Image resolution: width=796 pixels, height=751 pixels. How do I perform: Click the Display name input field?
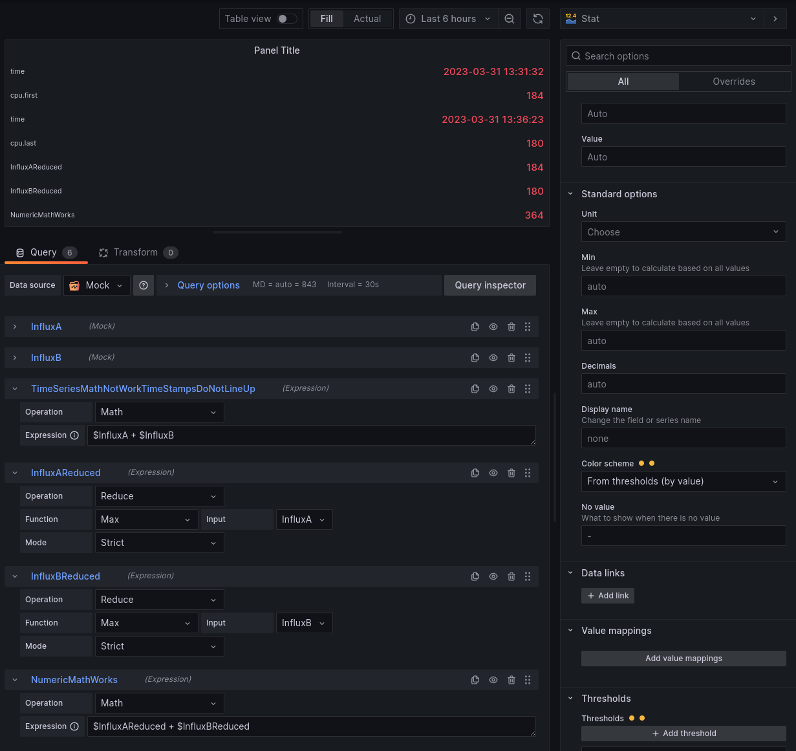(683, 438)
